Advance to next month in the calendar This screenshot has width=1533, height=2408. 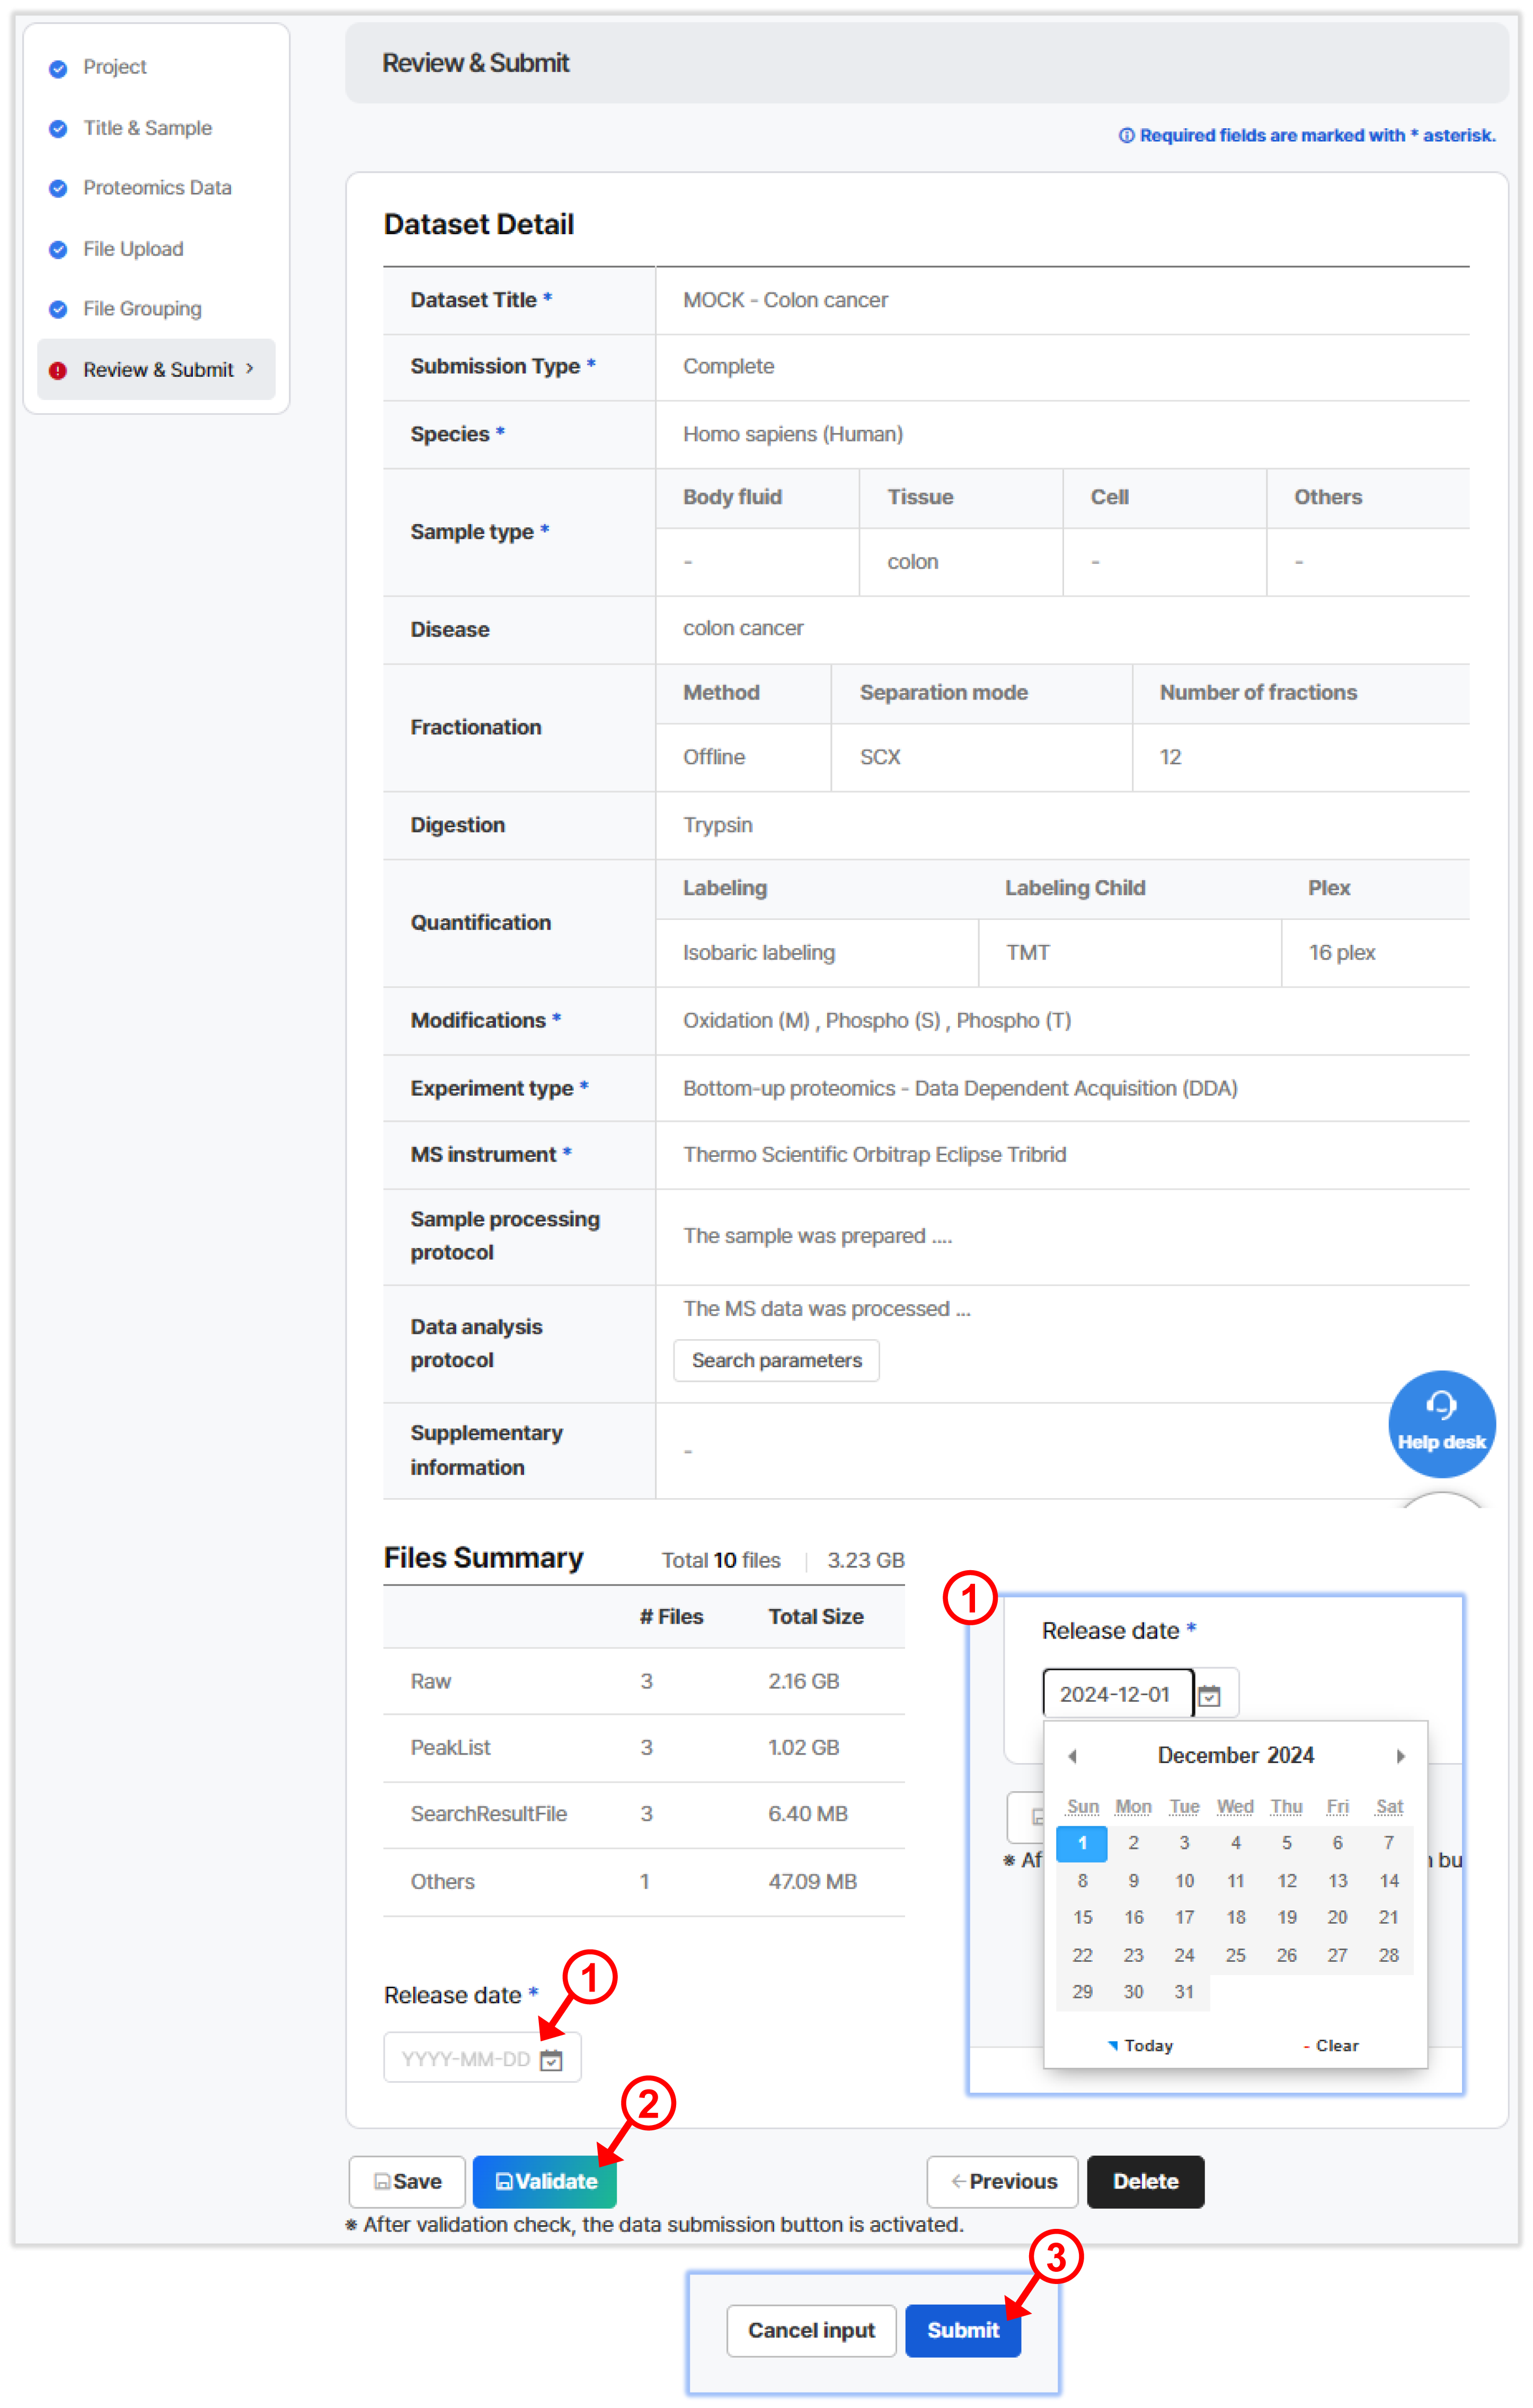tap(1400, 1756)
